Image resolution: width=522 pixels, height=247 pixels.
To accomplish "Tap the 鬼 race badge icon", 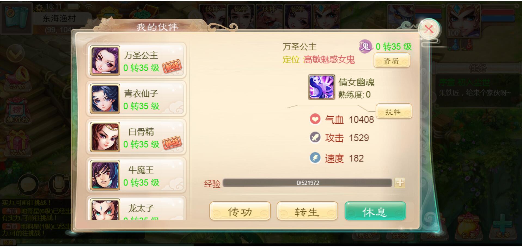I will 365,47.
